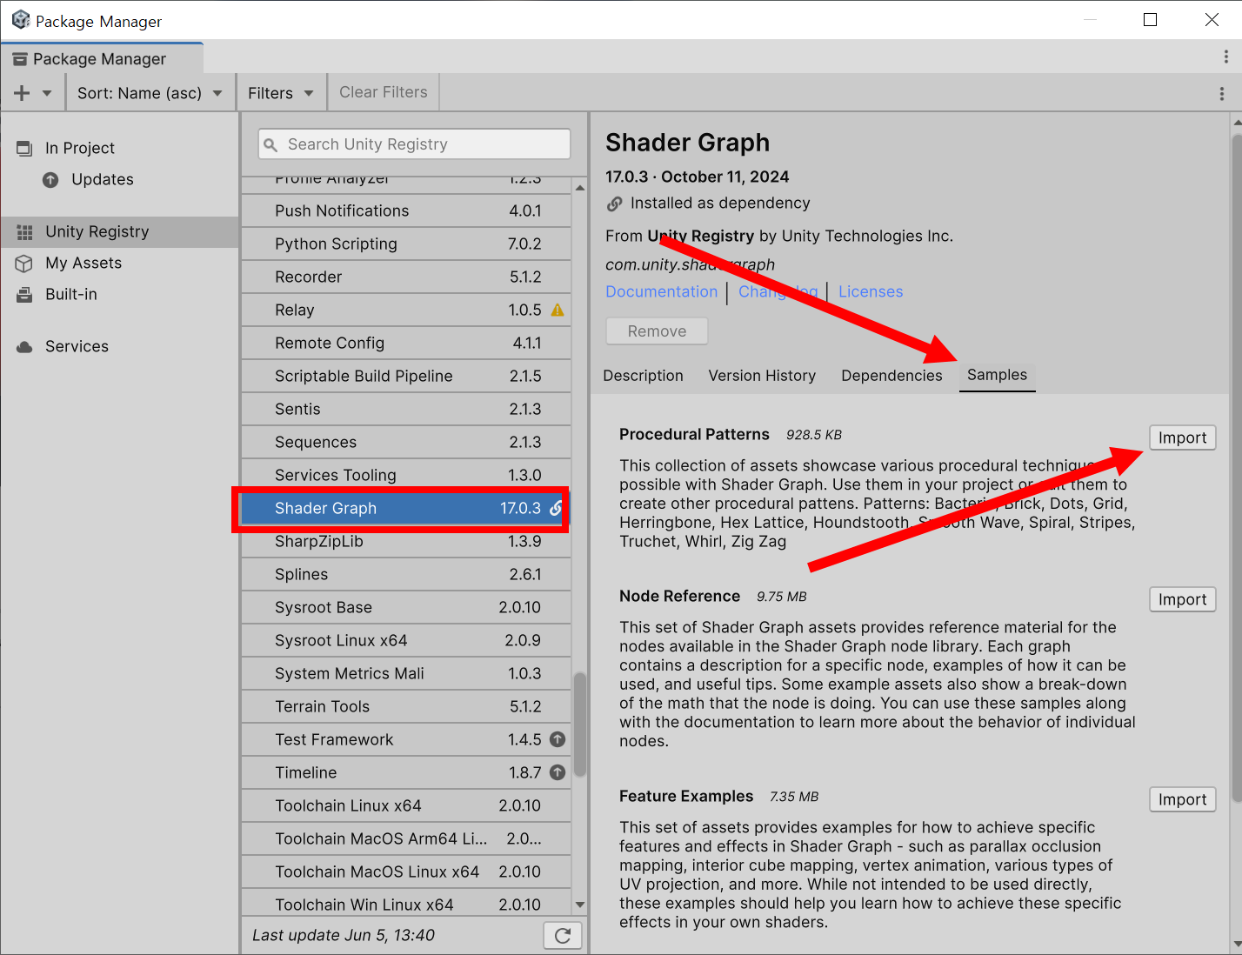Switch to the Description tab
This screenshot has width=1242, height=955.
click(x=643, y=376)
